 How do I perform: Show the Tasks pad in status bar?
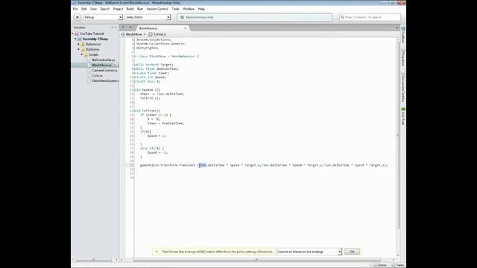(x=398, y=265)
